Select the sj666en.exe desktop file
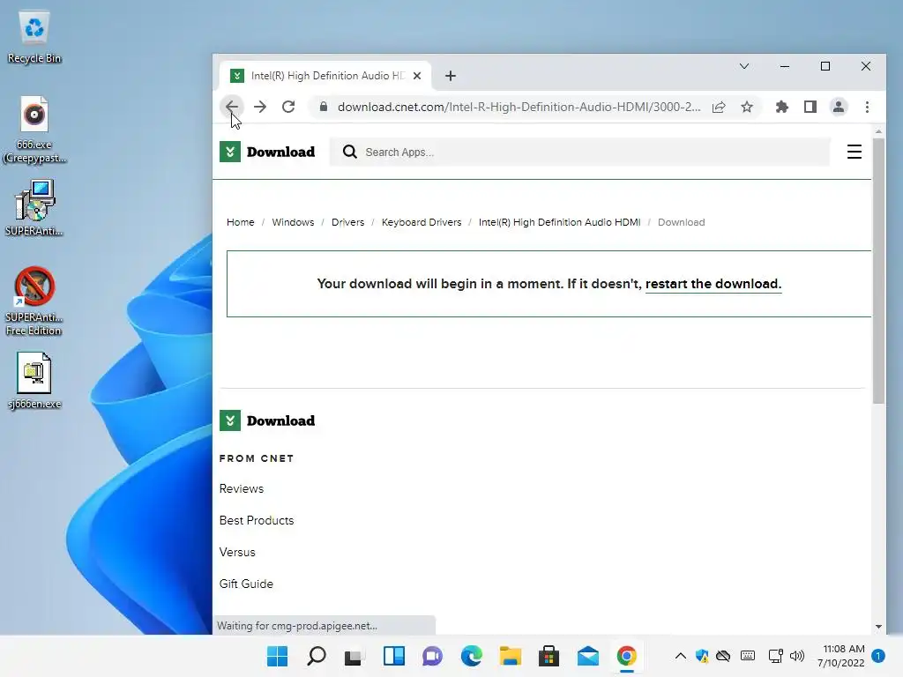This screenshot has width=903, height=677. (x=34, y=381)
